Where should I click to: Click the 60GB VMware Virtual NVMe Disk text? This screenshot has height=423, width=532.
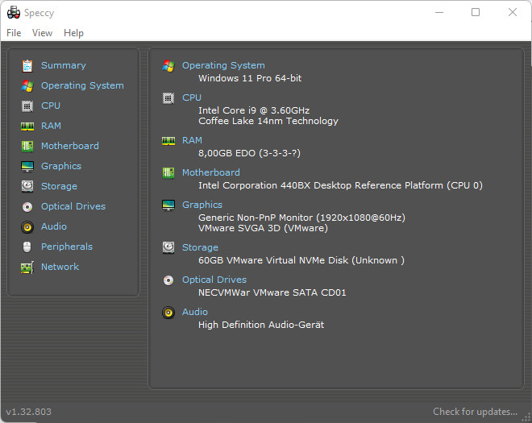coord(301,260)
